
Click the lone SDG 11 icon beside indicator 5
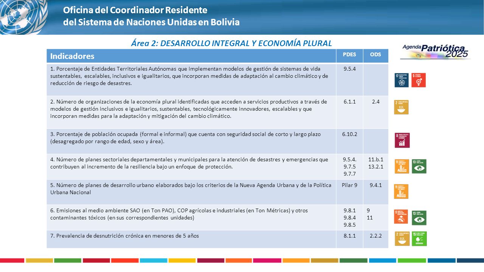[x=401, y=192]
